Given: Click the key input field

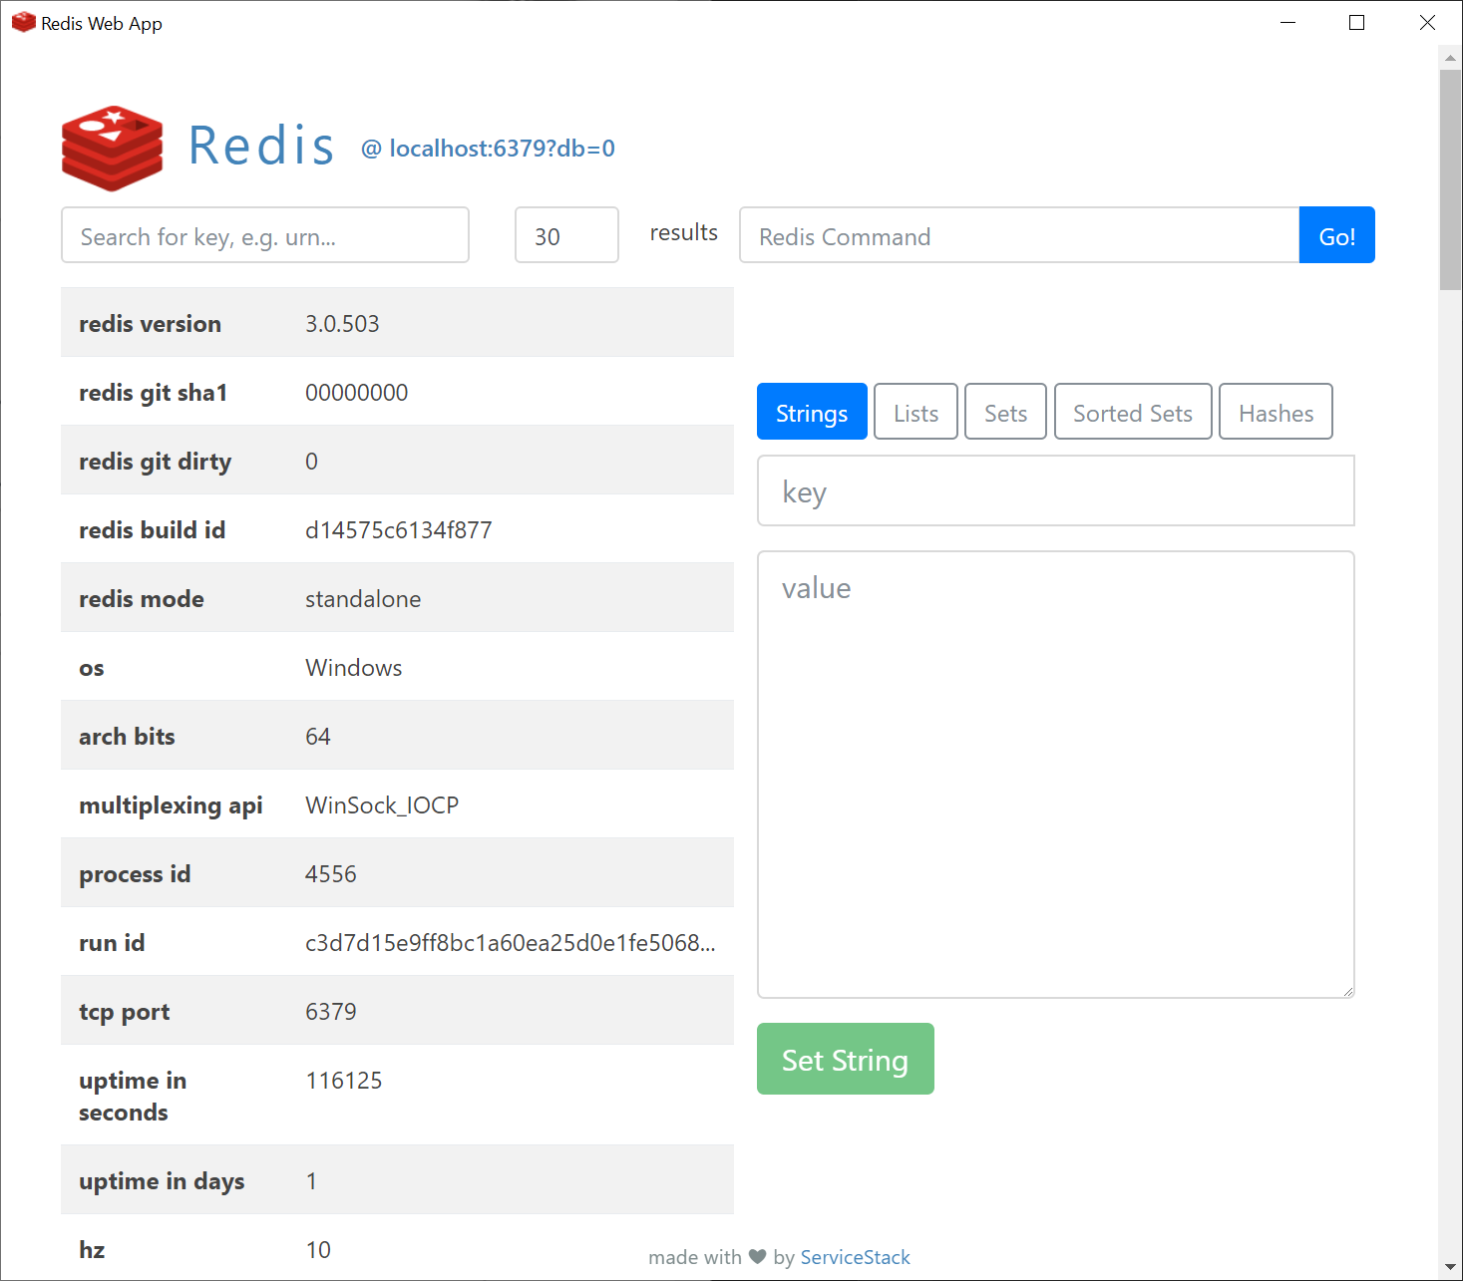Looking at the screenshot, I should point(1056,490).
